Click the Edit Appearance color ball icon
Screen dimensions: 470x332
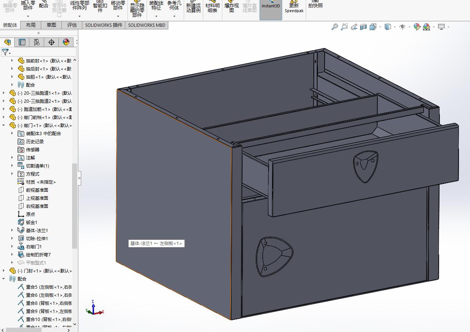417,27
